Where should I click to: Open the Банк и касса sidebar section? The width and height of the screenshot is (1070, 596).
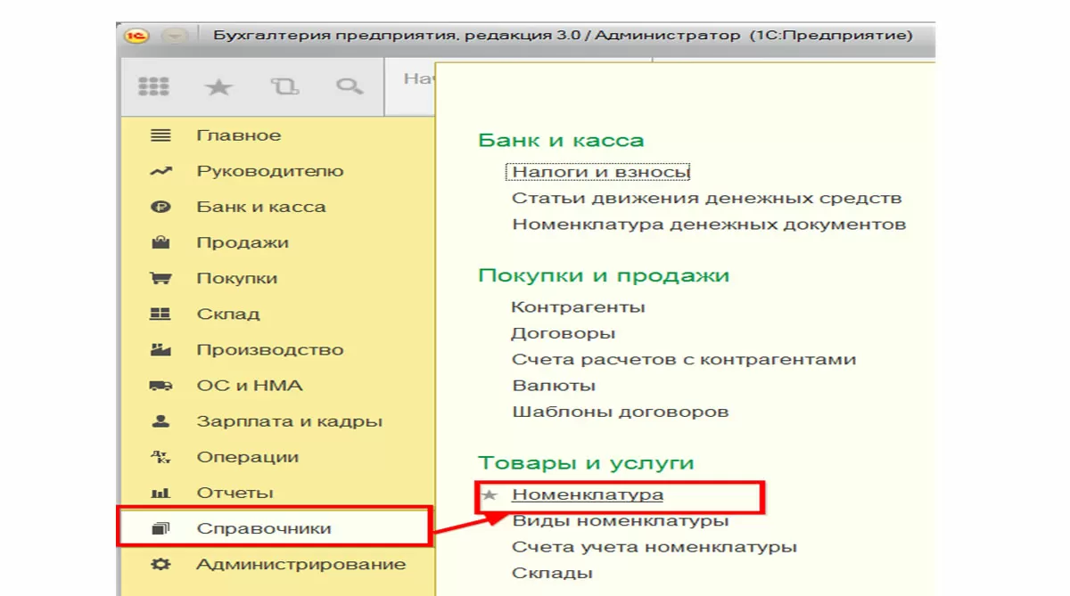[x=261, y=207]
